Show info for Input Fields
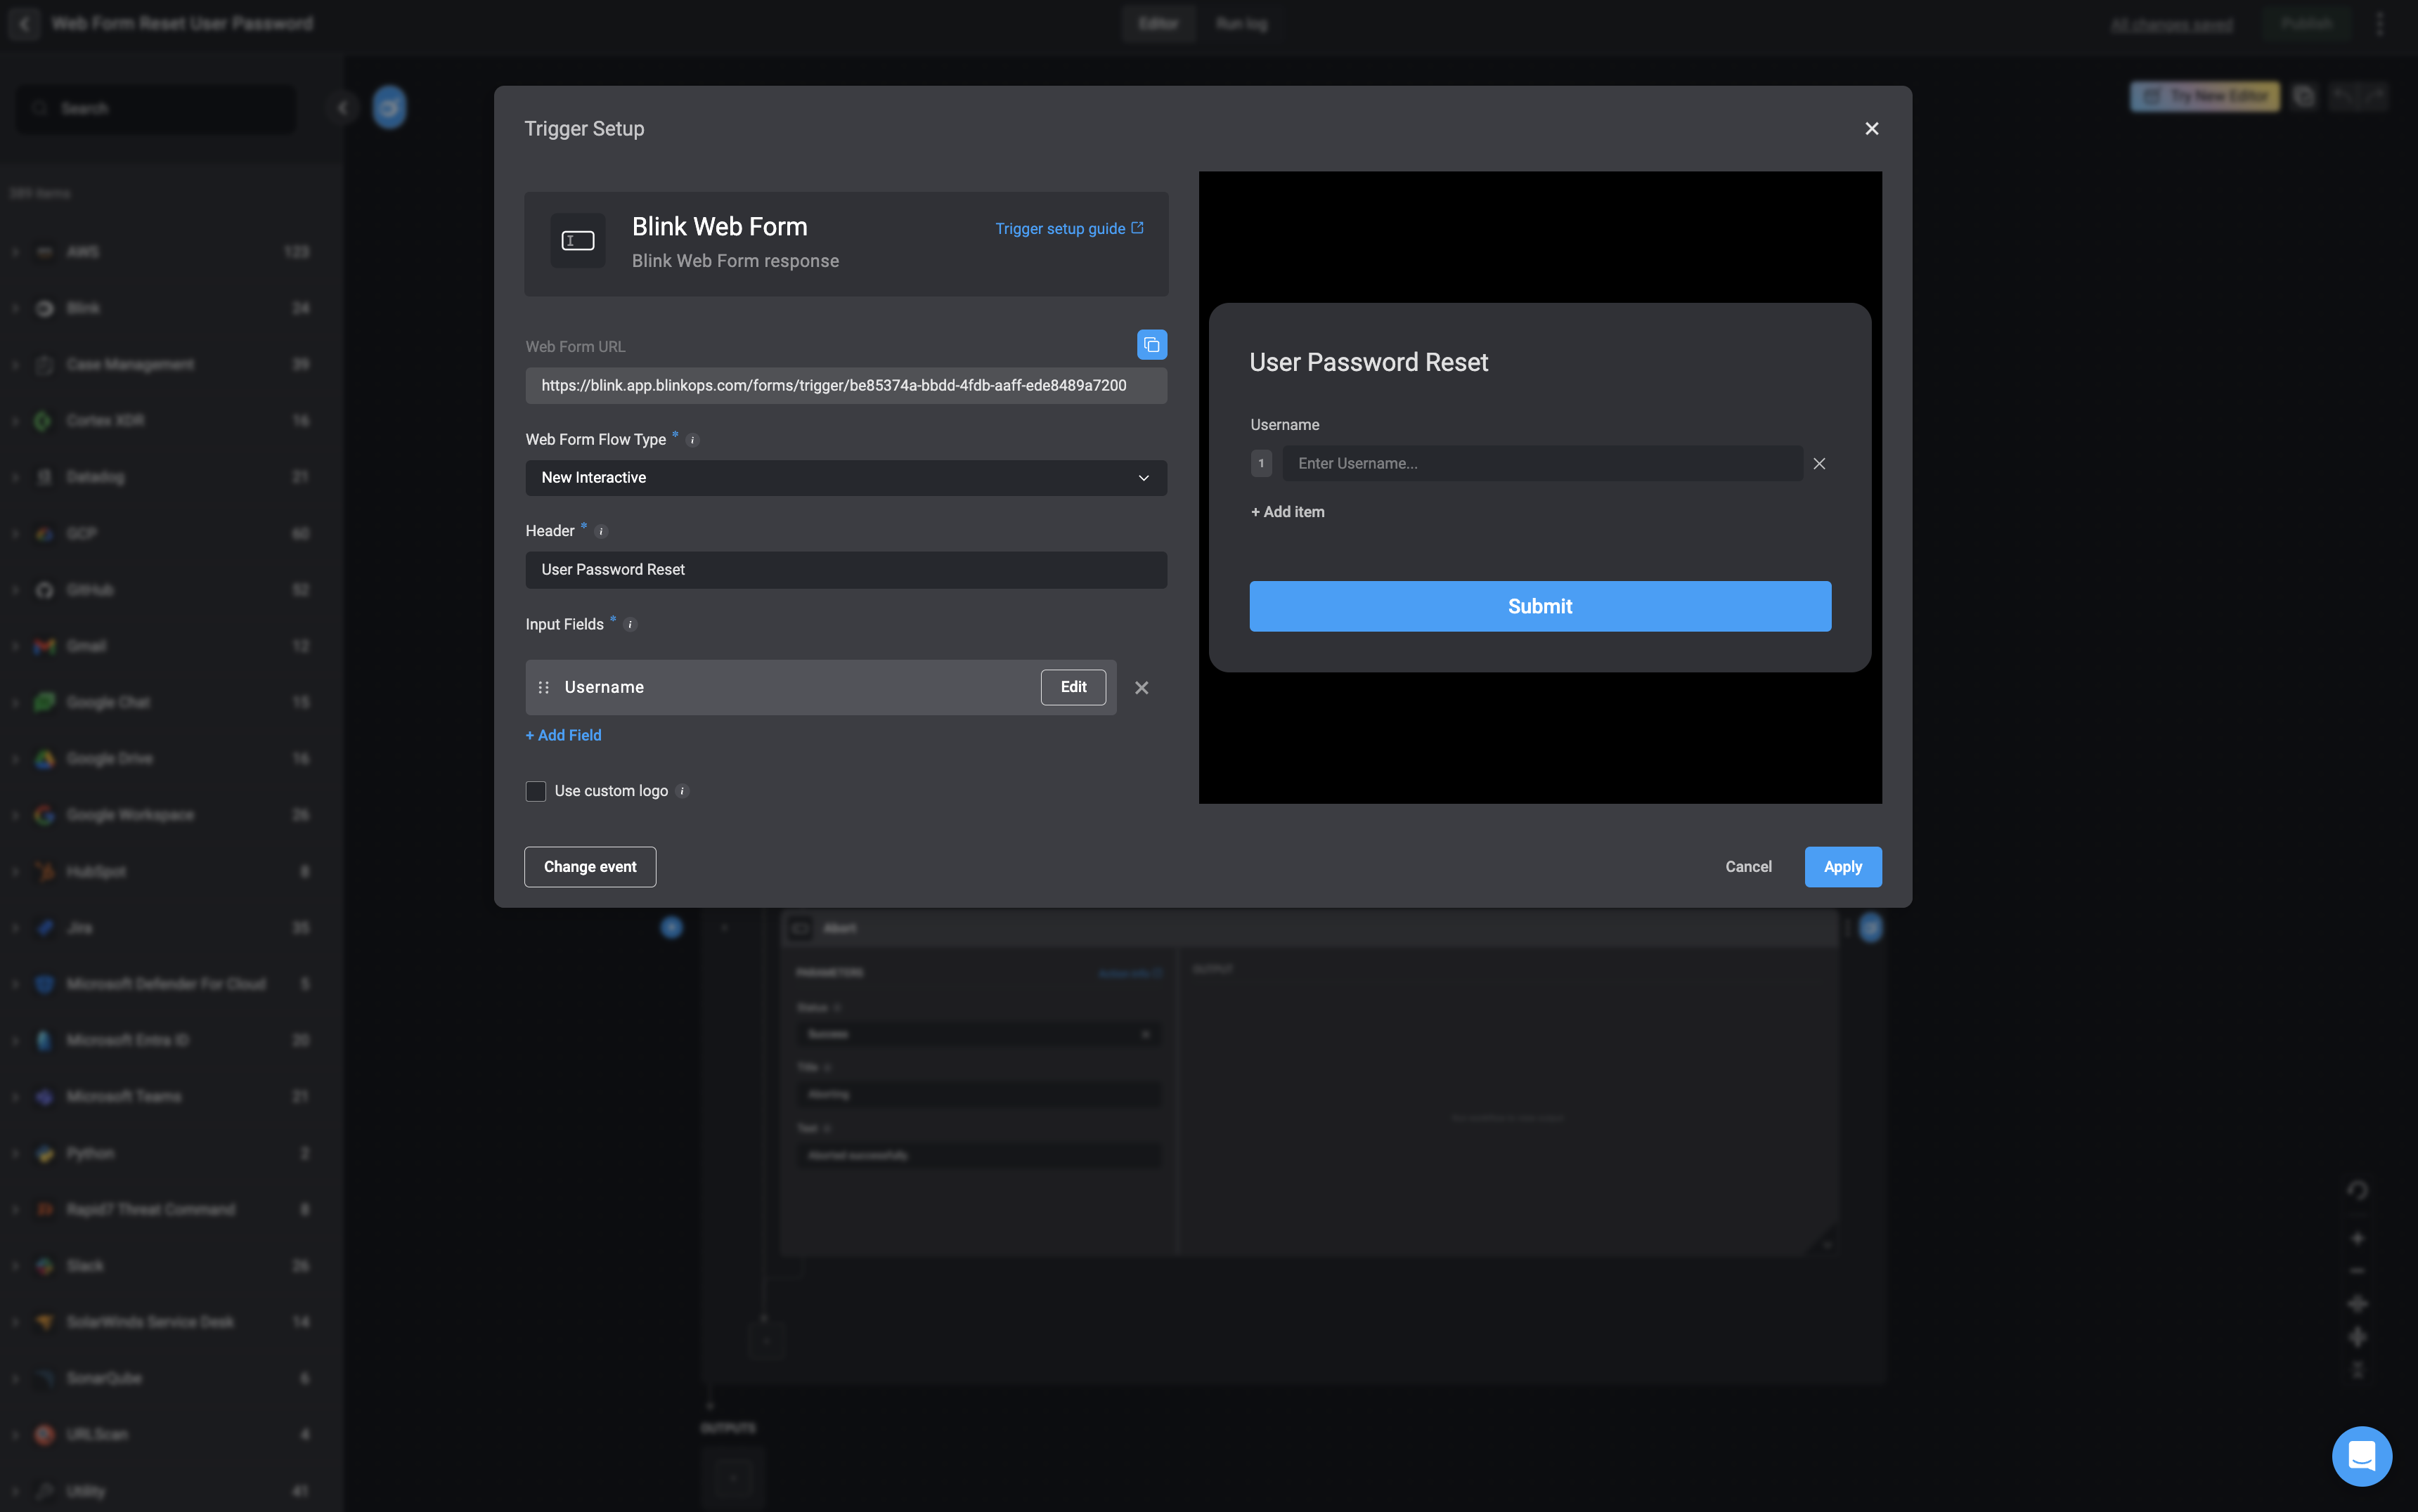The image size is (2418, 1512). [x=631, y=625]
